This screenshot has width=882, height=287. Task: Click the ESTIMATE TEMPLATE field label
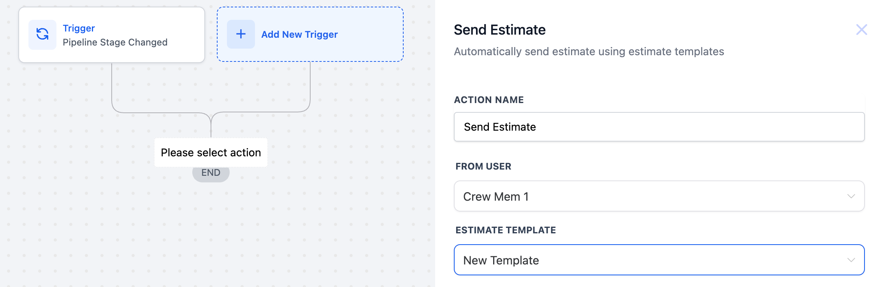[x=505, y=230]
